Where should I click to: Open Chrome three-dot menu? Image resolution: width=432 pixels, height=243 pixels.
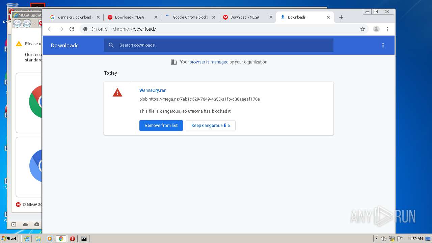coord(387,29)
